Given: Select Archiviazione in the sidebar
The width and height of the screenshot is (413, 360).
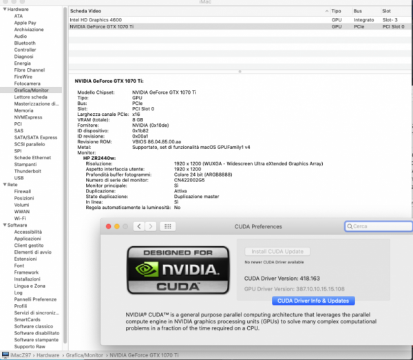Looking at the screenshot, I should pos(29,30).
